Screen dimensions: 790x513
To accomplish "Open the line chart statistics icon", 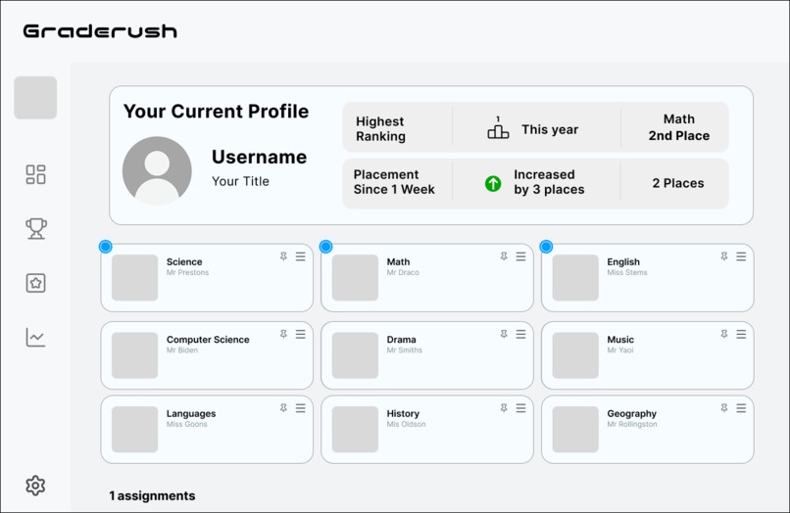I will (35, 338).
